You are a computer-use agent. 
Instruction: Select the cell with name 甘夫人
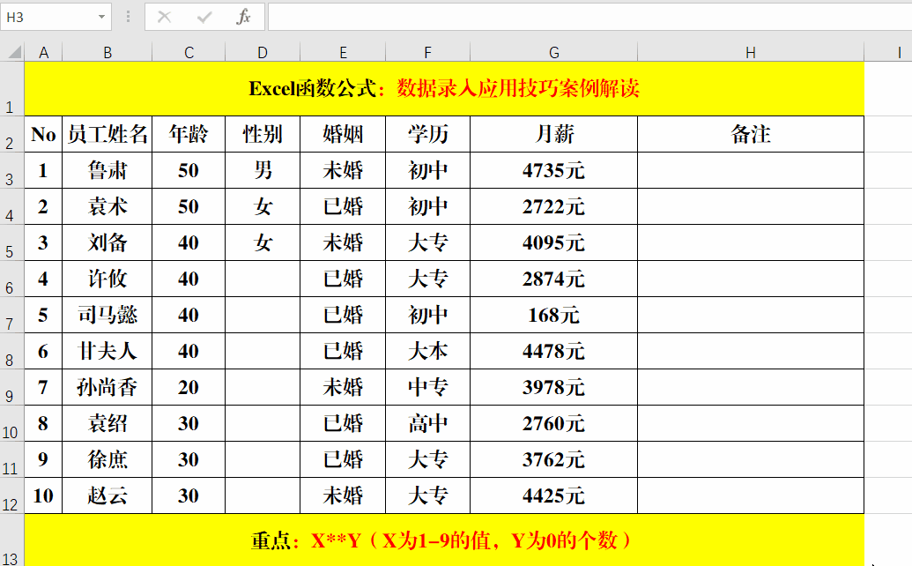tap(108, 352)
